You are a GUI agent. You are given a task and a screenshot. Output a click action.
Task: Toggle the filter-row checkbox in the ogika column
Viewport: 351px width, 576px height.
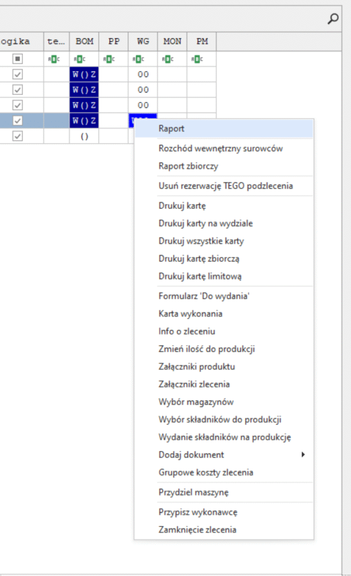pyautogui.click(x=17, y=58)
